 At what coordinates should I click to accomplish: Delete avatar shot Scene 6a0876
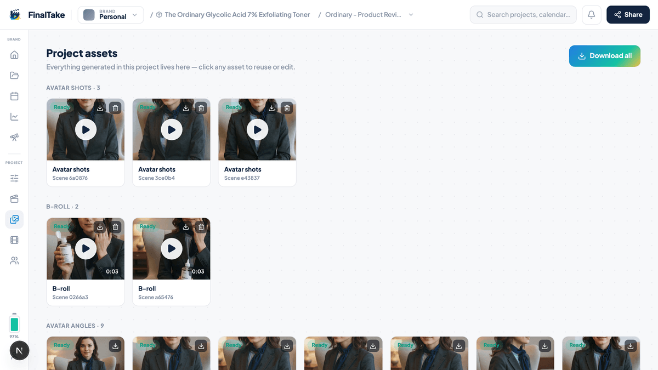(115, 108)
